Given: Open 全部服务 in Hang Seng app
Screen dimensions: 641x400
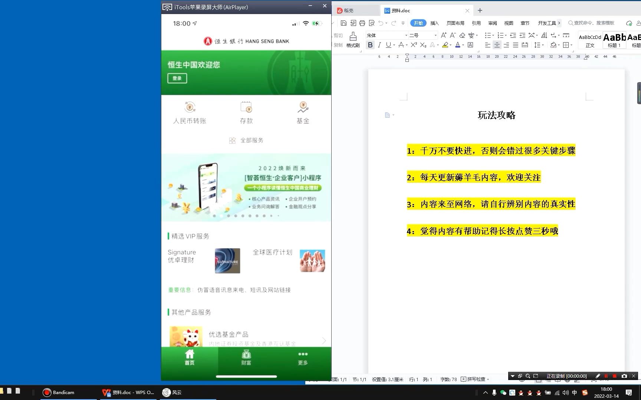Looking at the screenshot, I should [x=246, y=140].
